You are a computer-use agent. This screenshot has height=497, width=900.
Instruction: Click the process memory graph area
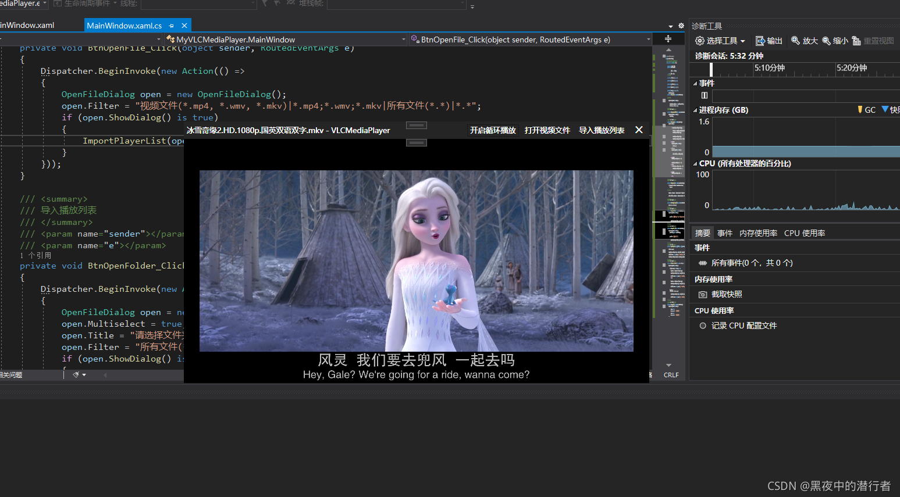click(806, 137)
